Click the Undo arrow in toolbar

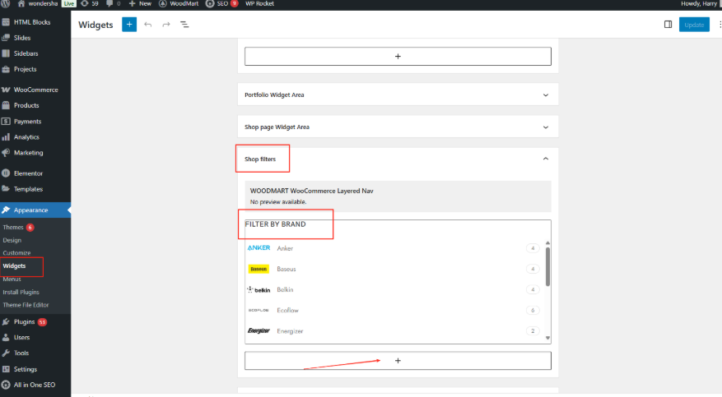[148, 25]
